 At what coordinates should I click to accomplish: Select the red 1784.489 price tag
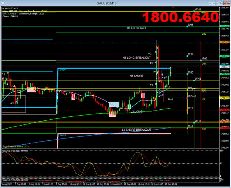click(x=225, y=128)
